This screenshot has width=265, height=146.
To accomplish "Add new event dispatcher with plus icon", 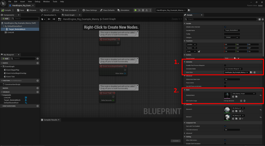I will [x=37, y=106].
